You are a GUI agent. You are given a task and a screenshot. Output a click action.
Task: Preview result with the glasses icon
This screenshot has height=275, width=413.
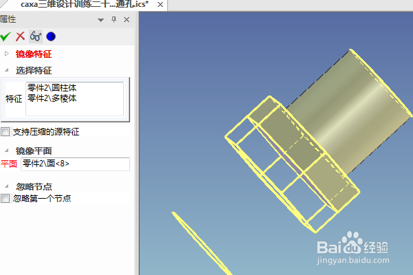coord(36,36)
